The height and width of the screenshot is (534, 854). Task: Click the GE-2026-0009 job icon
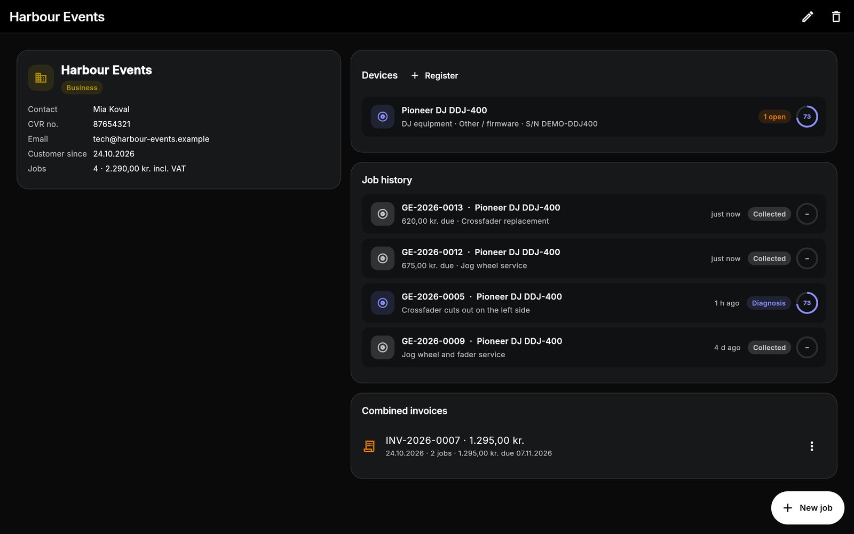click(x=383, y=348)
